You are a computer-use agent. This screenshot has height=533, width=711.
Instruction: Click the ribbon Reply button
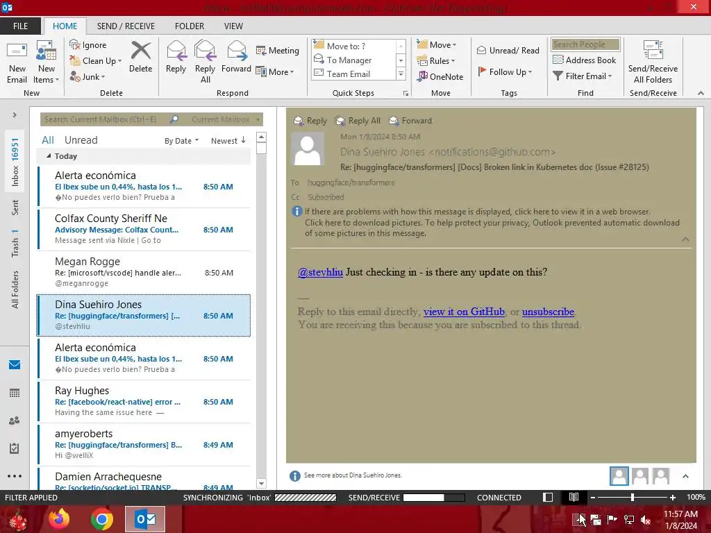tap(176, 58)
